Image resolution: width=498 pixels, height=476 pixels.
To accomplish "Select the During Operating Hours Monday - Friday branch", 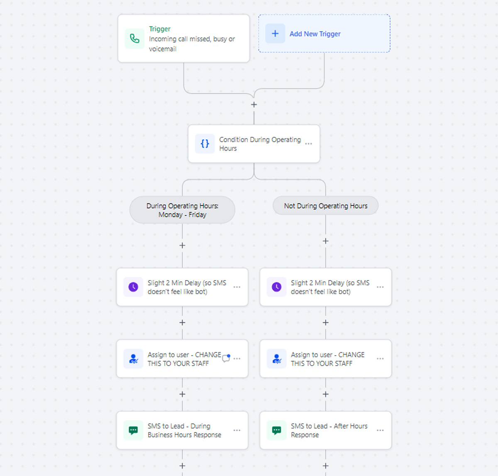I will click(x=182, y=210).
